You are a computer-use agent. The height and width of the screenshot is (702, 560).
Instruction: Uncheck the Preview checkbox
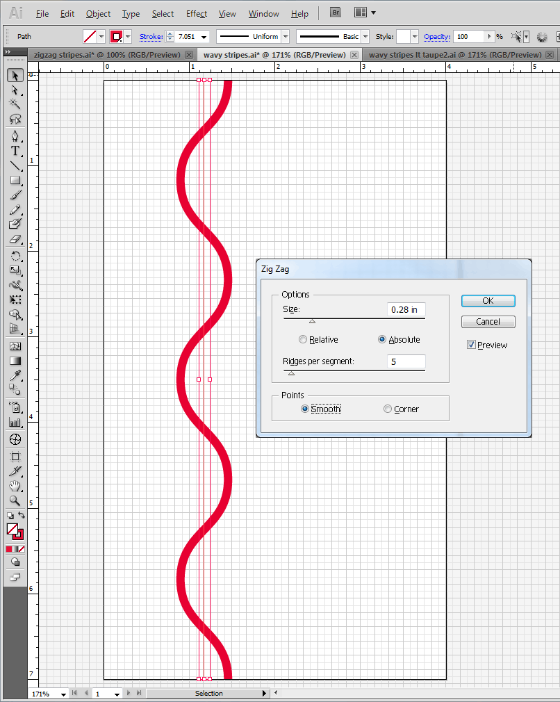click(x=472, y=345)
